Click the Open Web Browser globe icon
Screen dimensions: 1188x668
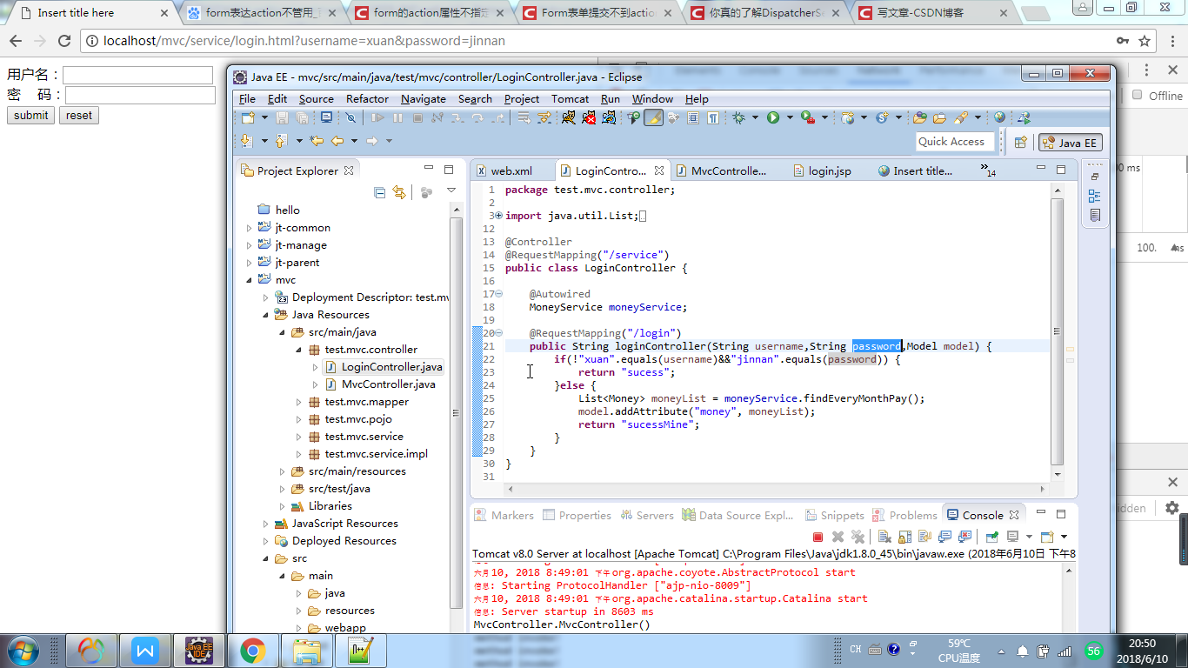(x=999, y=117)
